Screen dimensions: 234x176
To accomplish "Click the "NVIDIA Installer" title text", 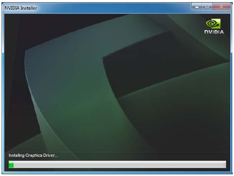I will coord(21,8).
